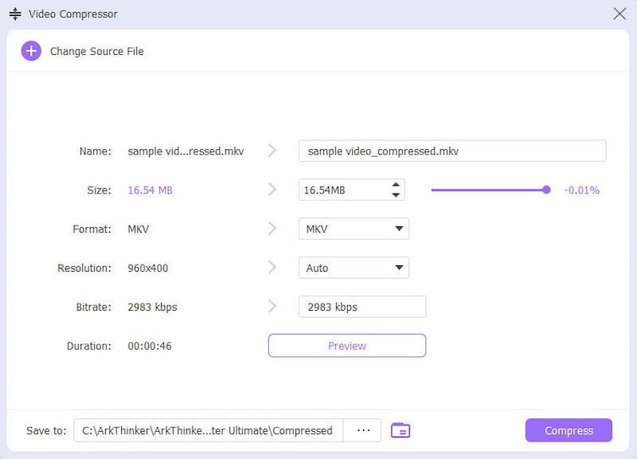Open the Resolution dropdown set to Auto
The height and width of the screenshot is (459, 637).
(x=354, y=268)
